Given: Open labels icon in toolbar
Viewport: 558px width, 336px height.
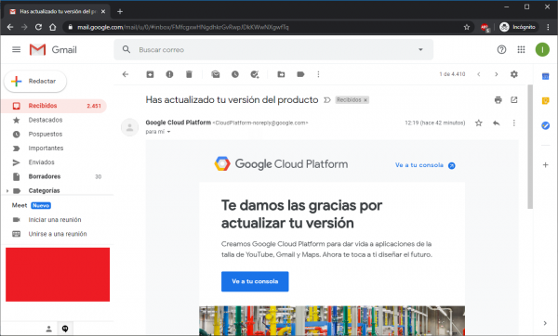Looking at the screenshot, I should click(300, 74).
